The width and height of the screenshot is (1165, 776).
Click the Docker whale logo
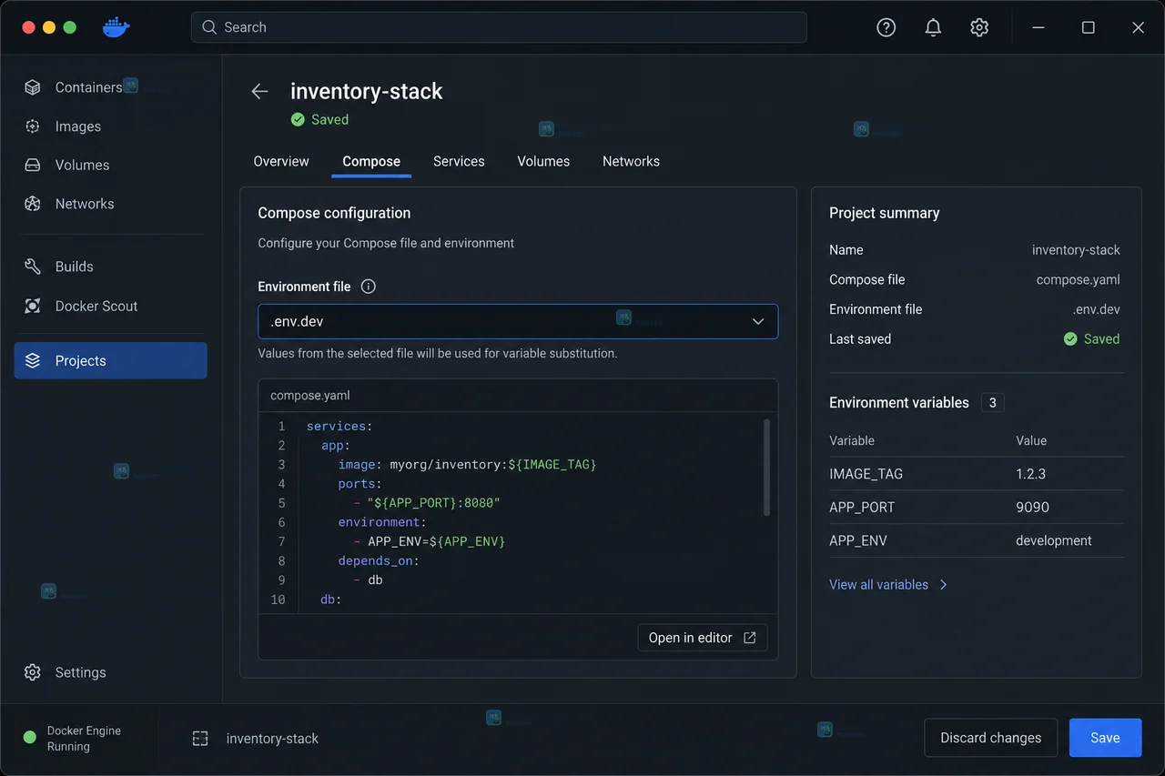click(116, 27)
